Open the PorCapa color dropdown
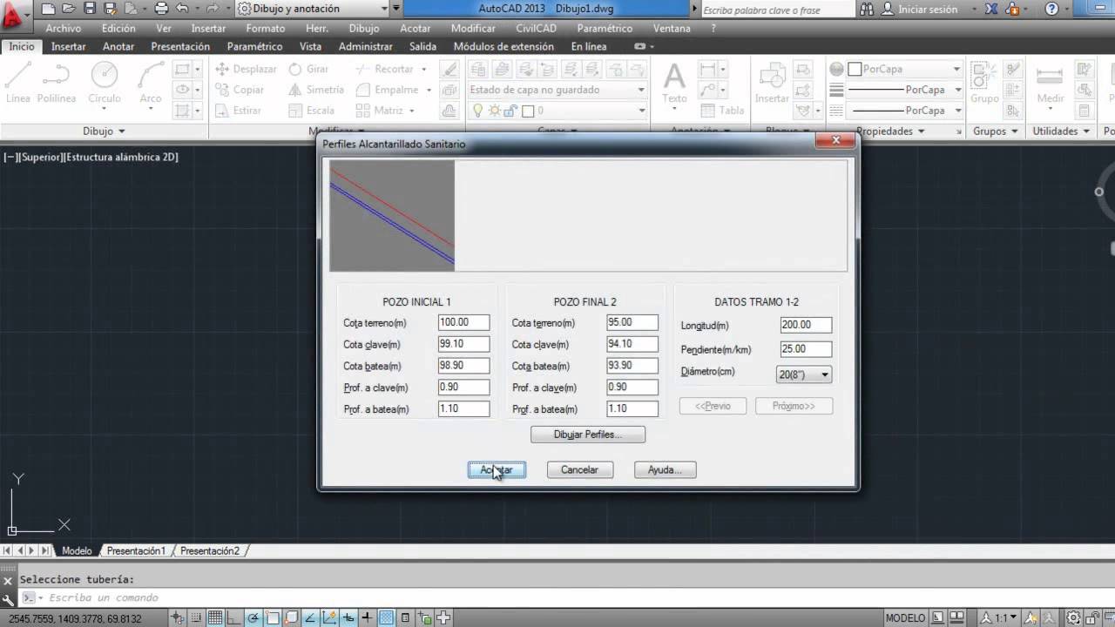Viewport: 1115px width, 627px height. [904, 69]
